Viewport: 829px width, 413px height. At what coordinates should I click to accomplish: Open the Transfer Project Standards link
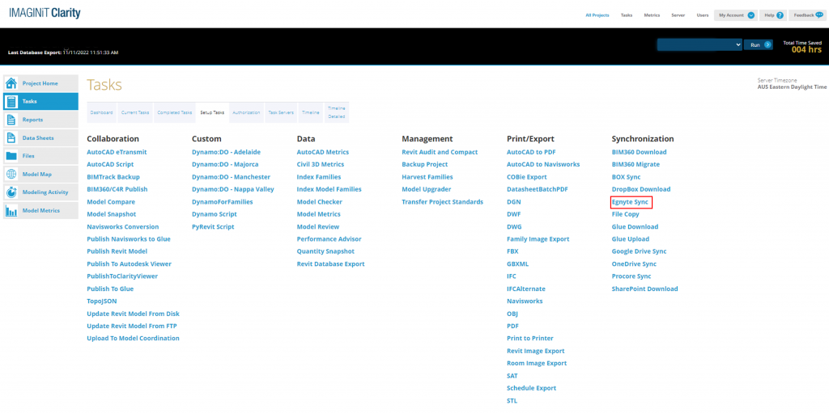pos(443,202)
